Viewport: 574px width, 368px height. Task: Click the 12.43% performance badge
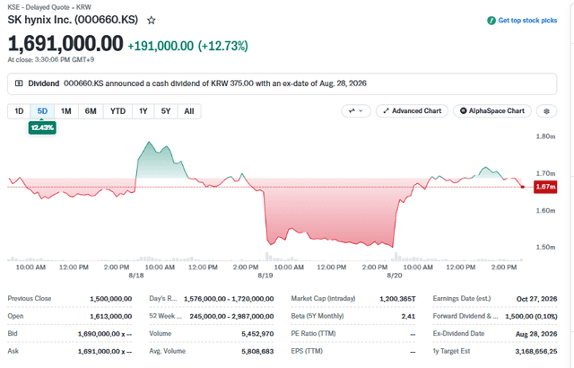[x=42, y=127]
